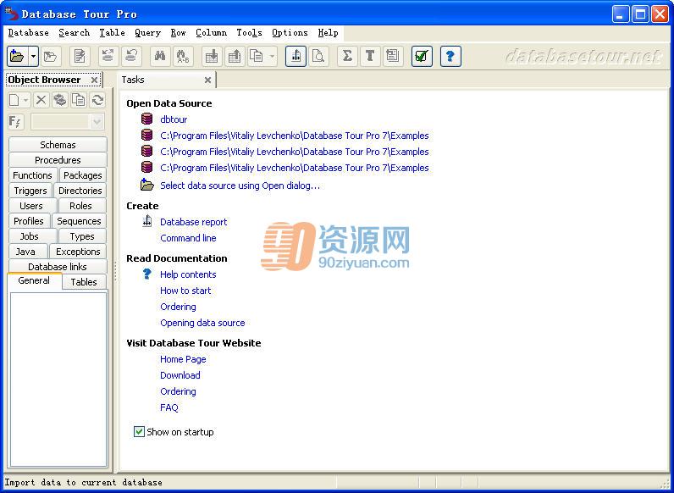674x493 pixels.
Task: Open the Database menu
Action: 29,33
